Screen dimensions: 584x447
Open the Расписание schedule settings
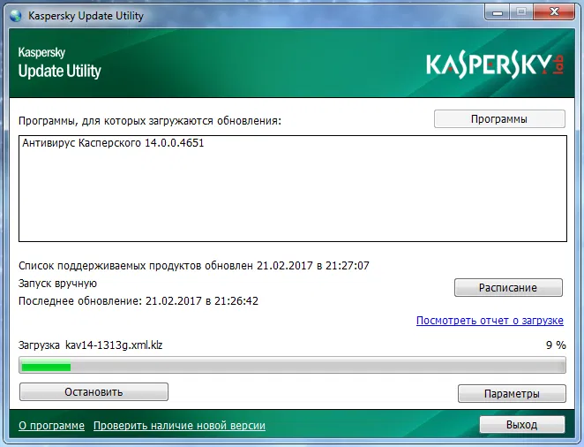(508, 287)
